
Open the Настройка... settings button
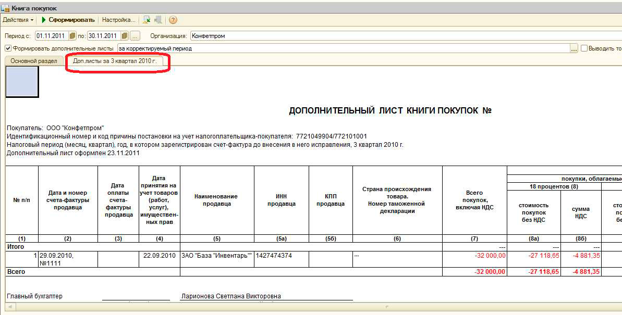(x=118, y=20)
